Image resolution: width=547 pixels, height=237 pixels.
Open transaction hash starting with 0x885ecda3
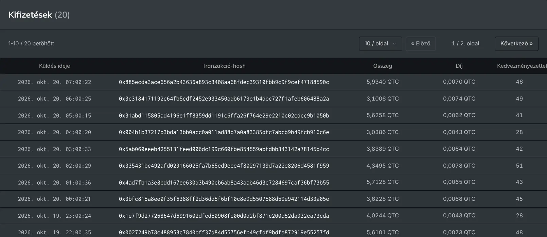(x=224, y=82)
